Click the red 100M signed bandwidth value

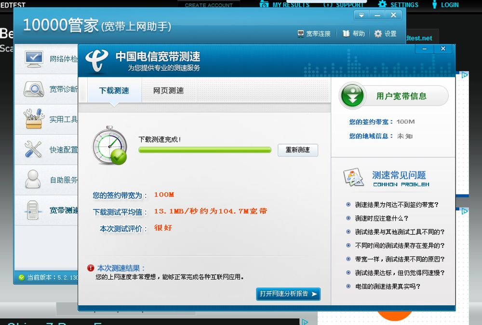pos(164,195)
